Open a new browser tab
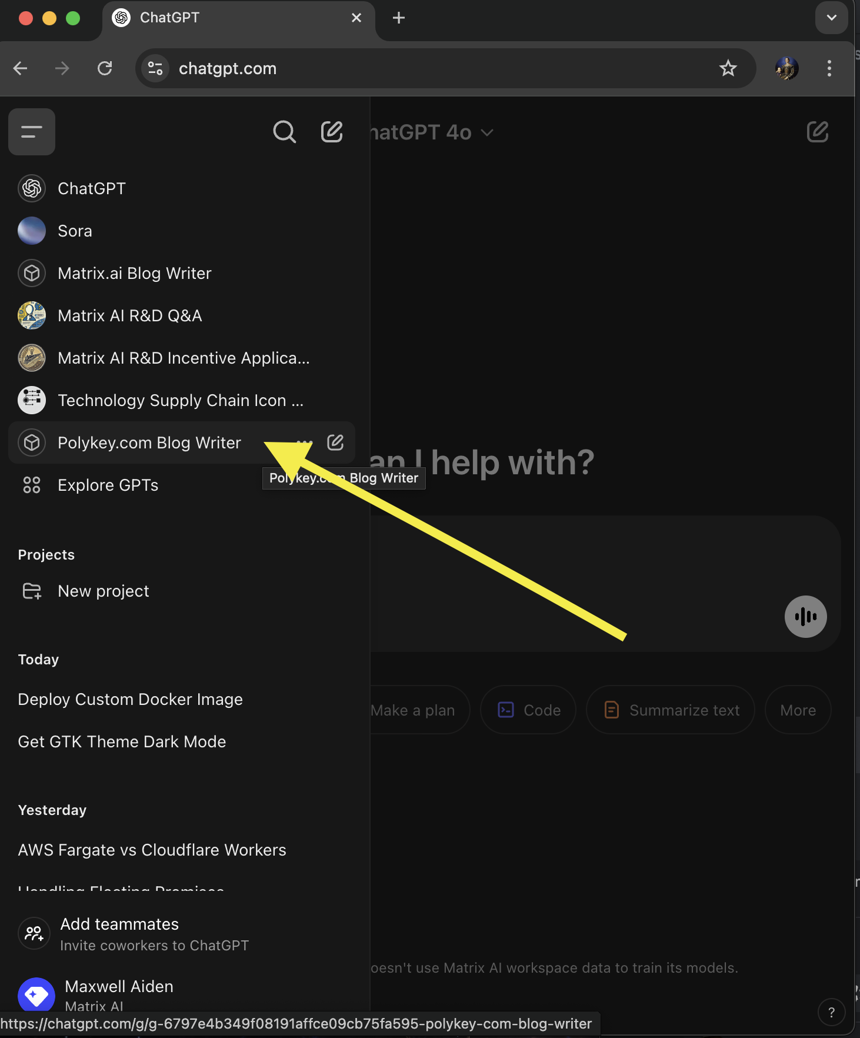The width and height of the screenshot is (860, 1038). pyautogui.click(x=399, y=18)
